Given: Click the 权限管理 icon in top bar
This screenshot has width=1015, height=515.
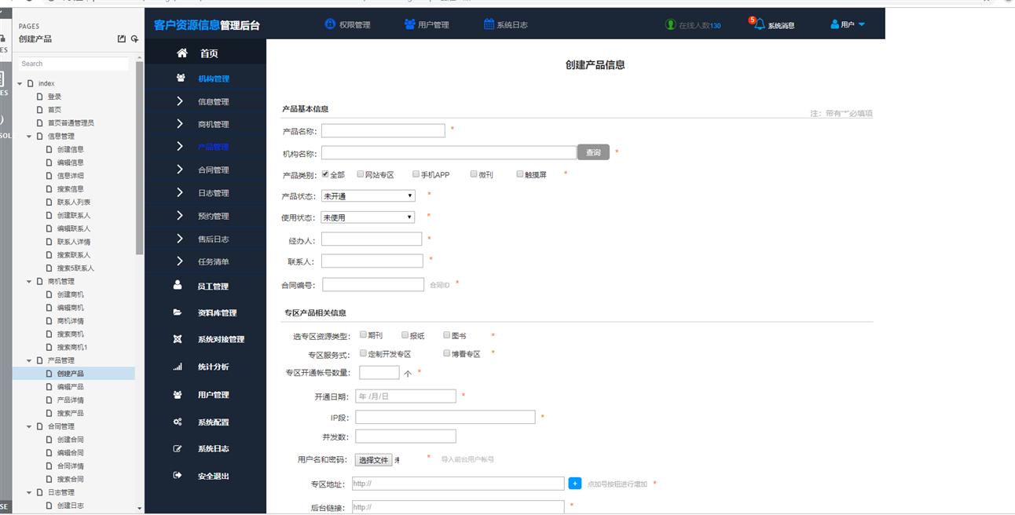Looking at the screenshot, I should coord(330,24).
